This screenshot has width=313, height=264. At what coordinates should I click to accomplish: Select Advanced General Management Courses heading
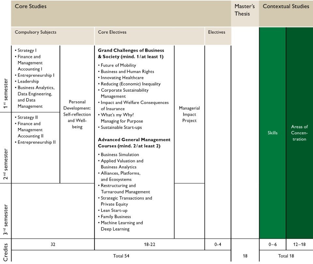tap(134, 143)
